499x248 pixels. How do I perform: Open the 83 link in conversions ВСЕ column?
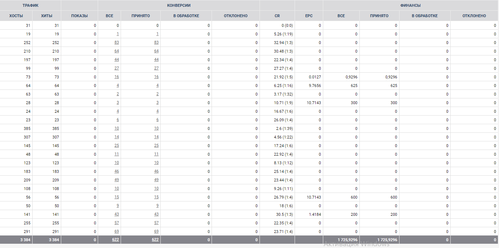point(117,43)
